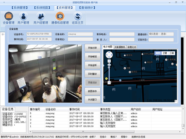Click the 抓图保存 snapshot button

[92, 91]
